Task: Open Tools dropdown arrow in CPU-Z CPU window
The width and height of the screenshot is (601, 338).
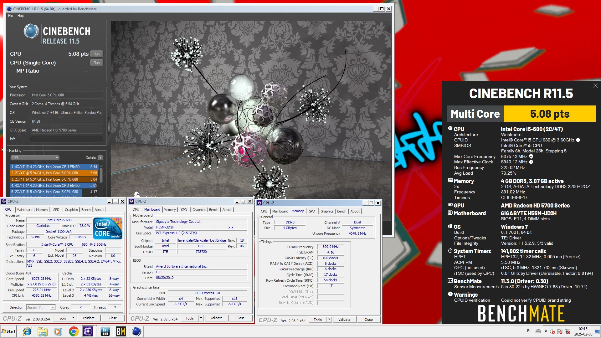Action: click(x=73, y=318)
